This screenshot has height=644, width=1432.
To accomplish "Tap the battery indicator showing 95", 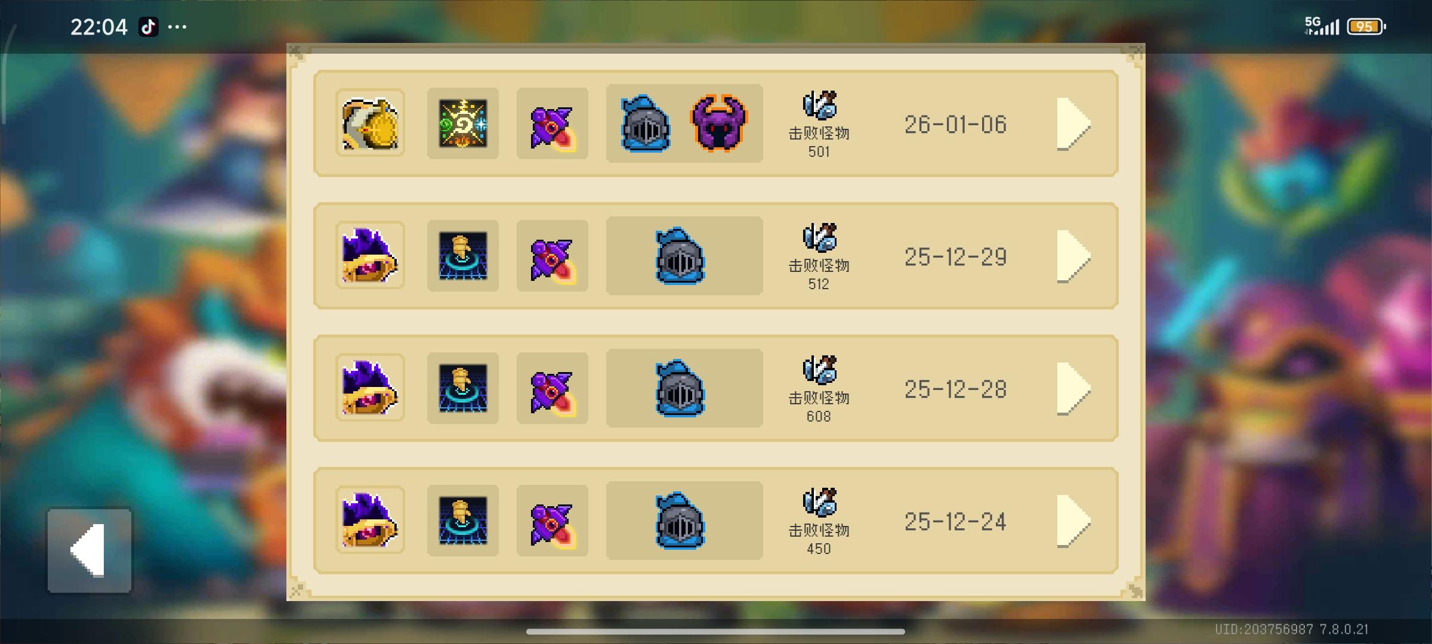I will tap(1366, 27).
